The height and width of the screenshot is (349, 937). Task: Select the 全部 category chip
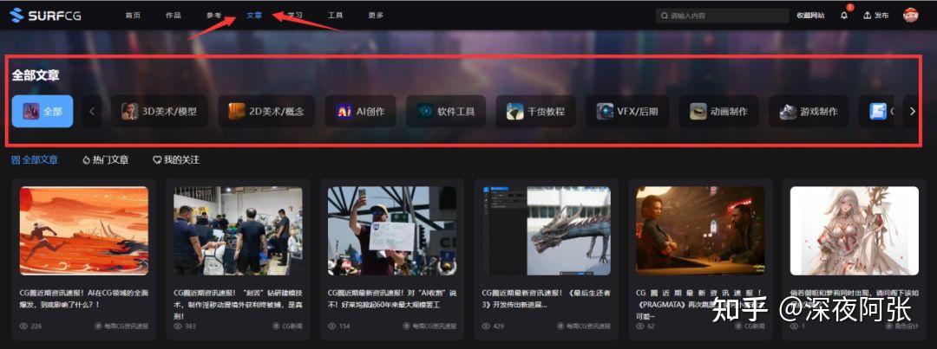coord(43,111)
